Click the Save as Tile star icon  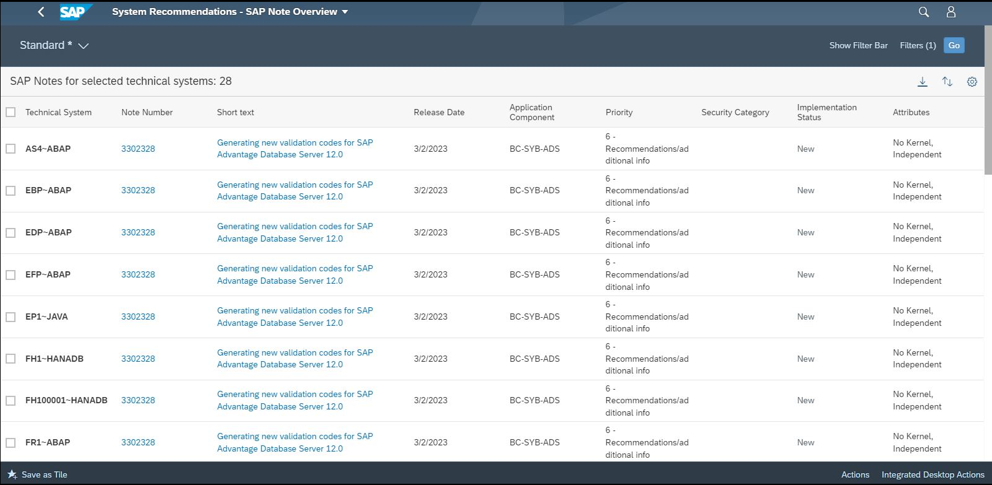point(12,474)
